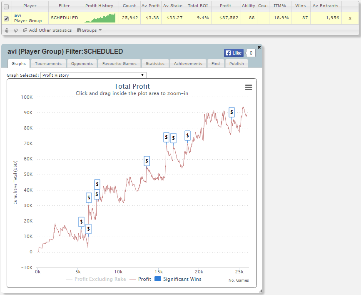This screenshot has width=361, height=295.
Task: Switch to the Tournaments tab
Action: [48, 64]
